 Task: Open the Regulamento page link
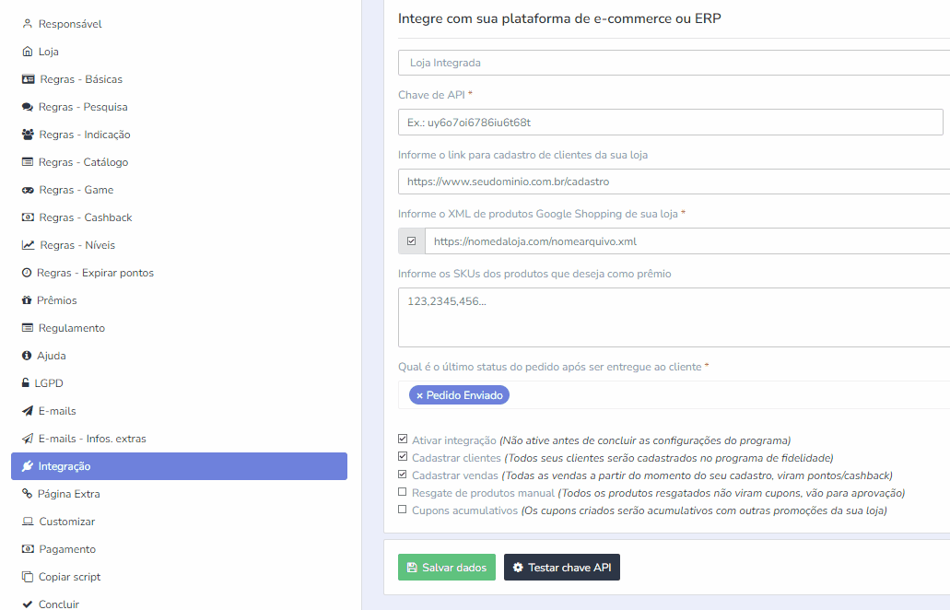(x=179, y=328)
